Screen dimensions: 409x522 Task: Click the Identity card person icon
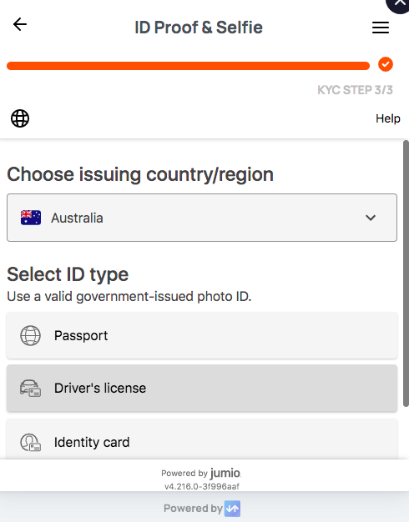coord(30,443)
